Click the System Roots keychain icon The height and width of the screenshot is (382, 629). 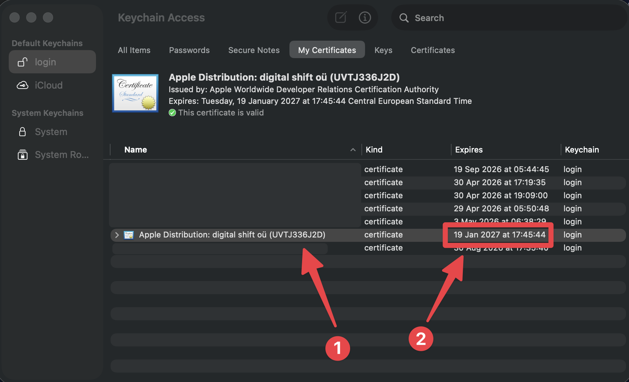pyautogui.click(x=23, y=155)
